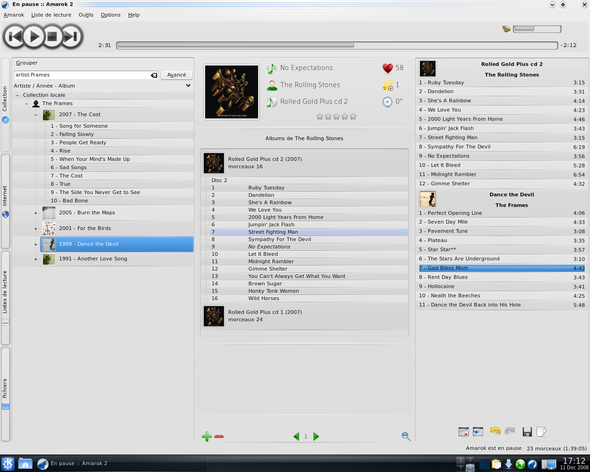
Task: Open the Outils menu
Action: 86,15
